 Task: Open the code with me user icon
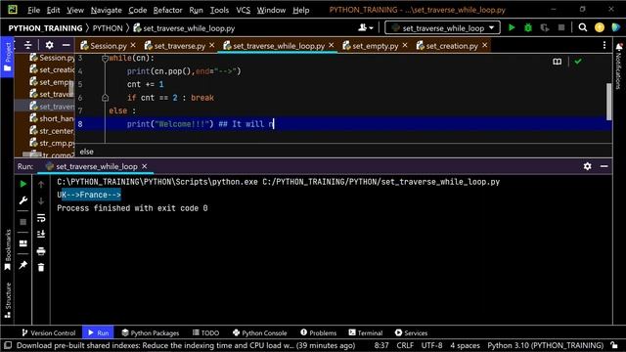[x=365, y=27]
